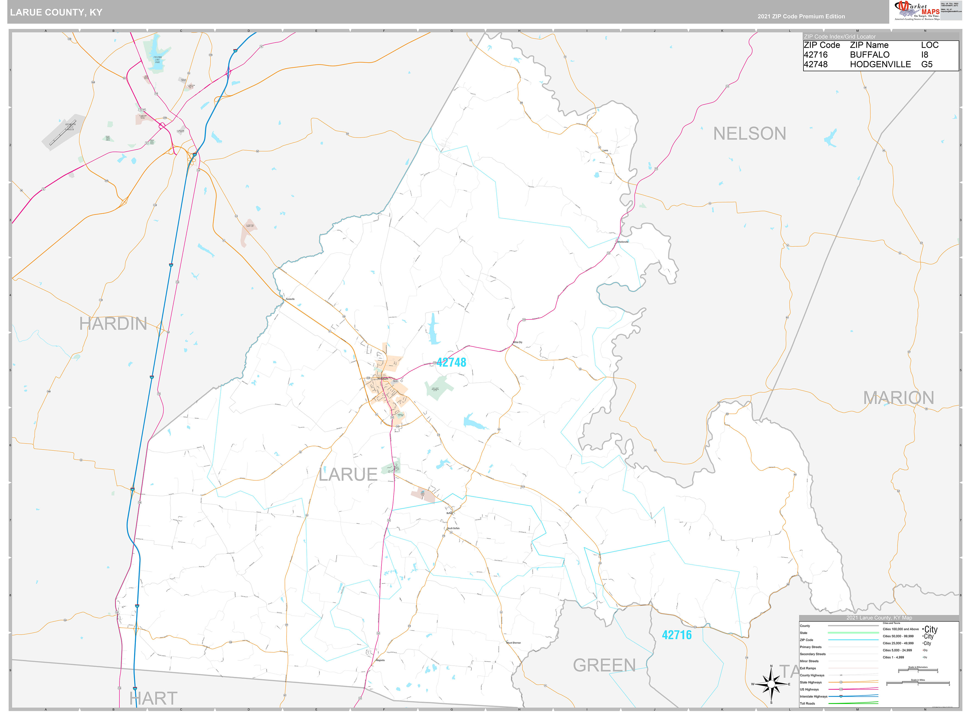Click the 1-888-434-MAPS toll-free number
The width and height of the screenshot is (967, 714).
[x=950, y=5]
